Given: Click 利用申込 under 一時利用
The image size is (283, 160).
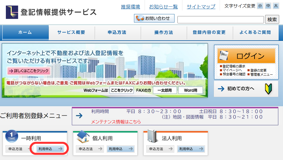Looking at the screenshot, I should tap(50, 149).
